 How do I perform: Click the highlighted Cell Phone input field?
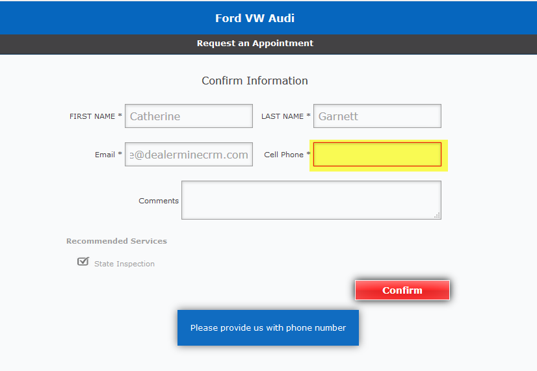tap(377, 155)
